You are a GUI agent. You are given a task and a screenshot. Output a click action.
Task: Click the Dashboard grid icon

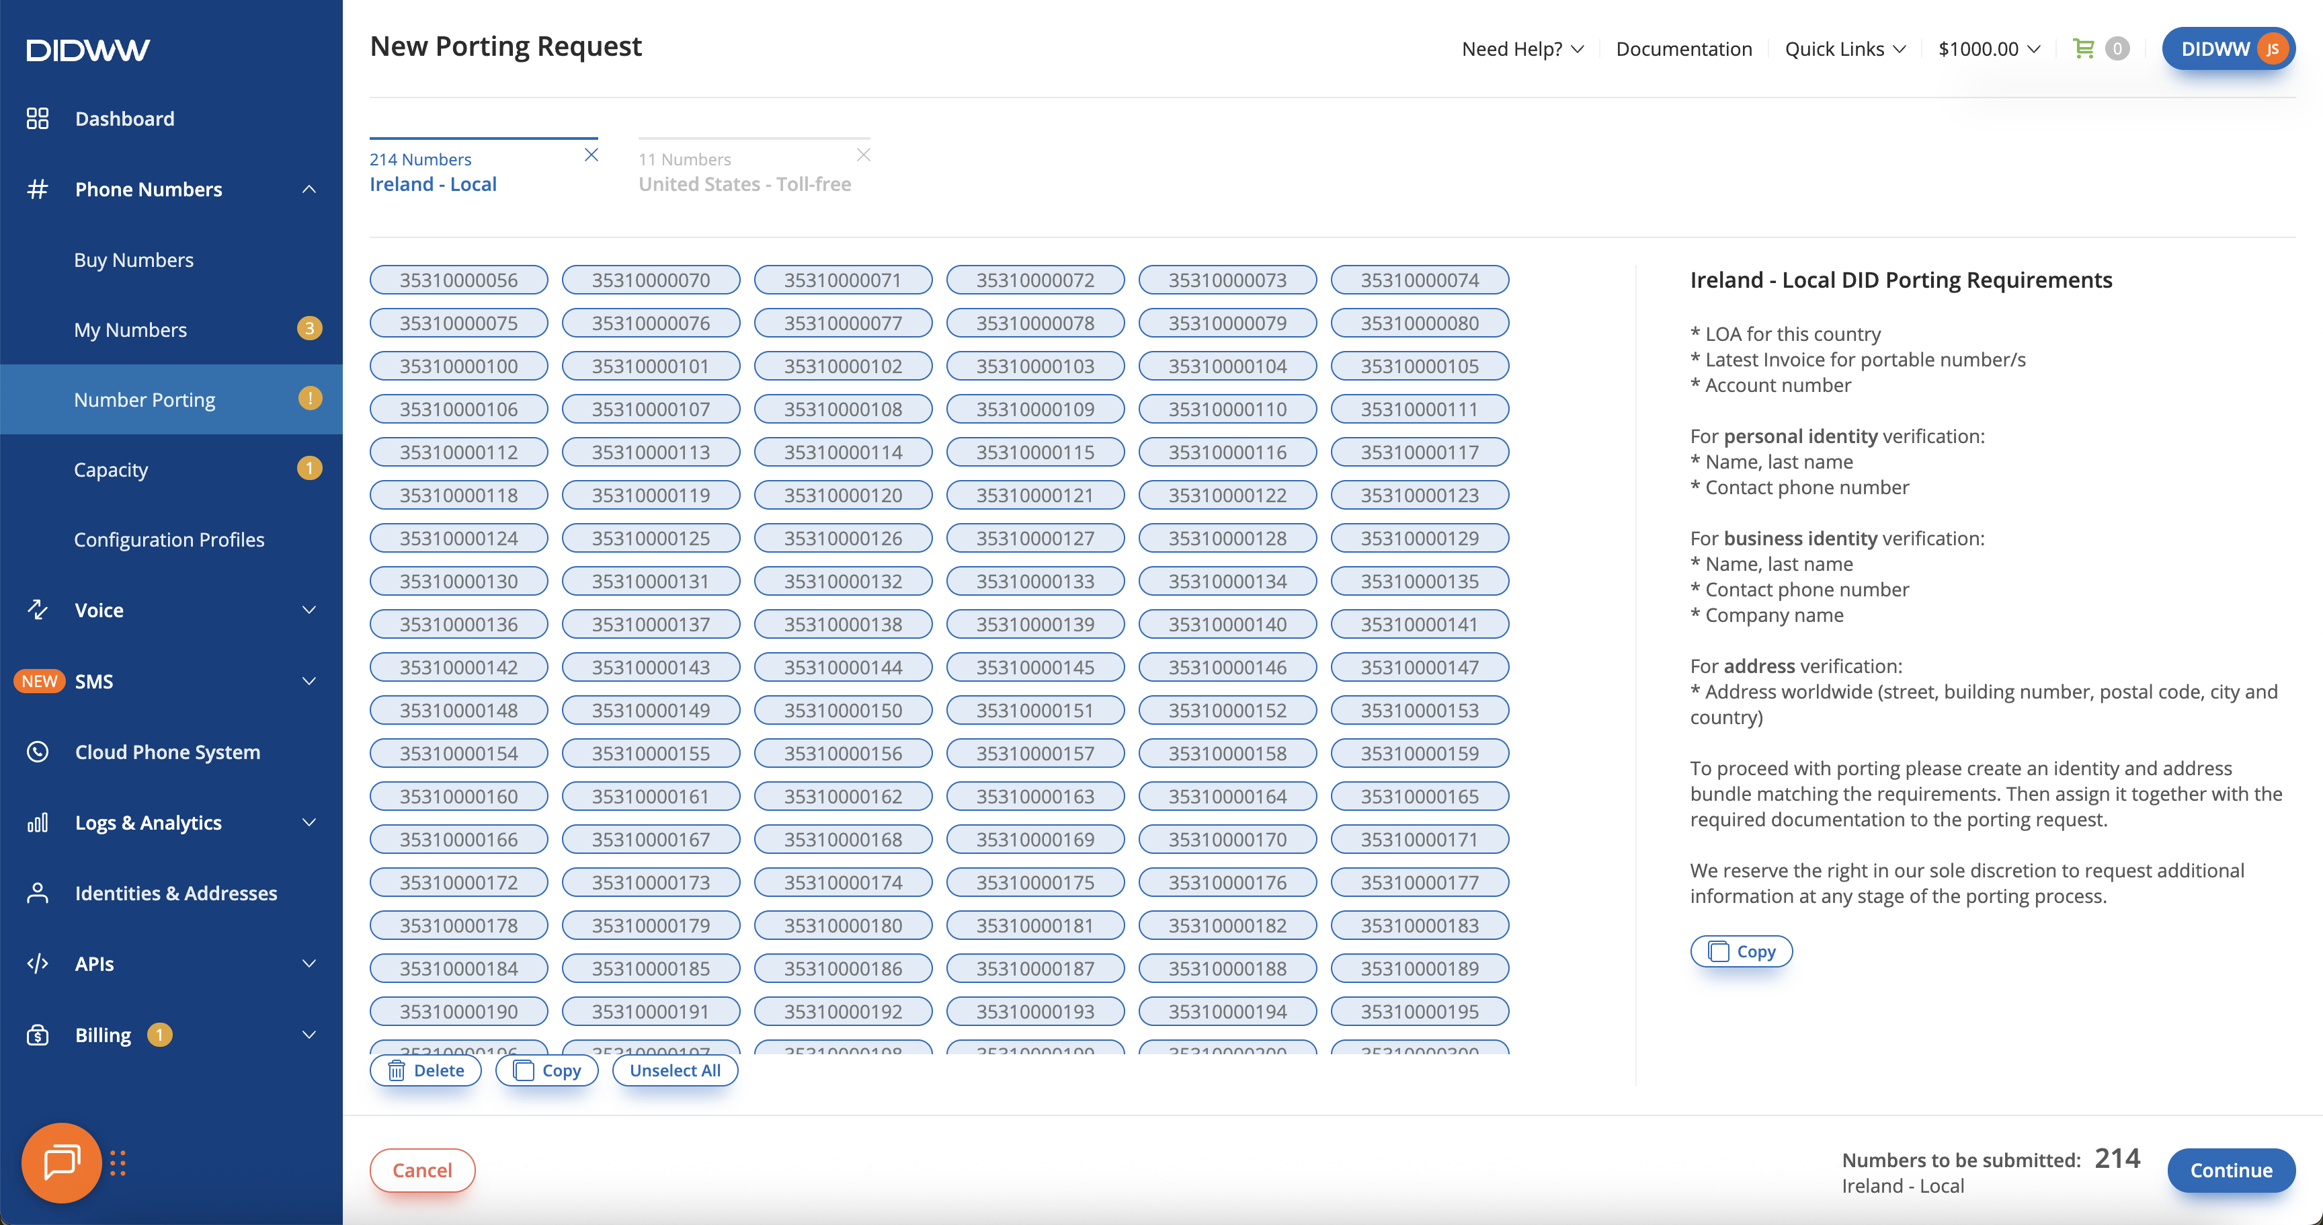37,118
